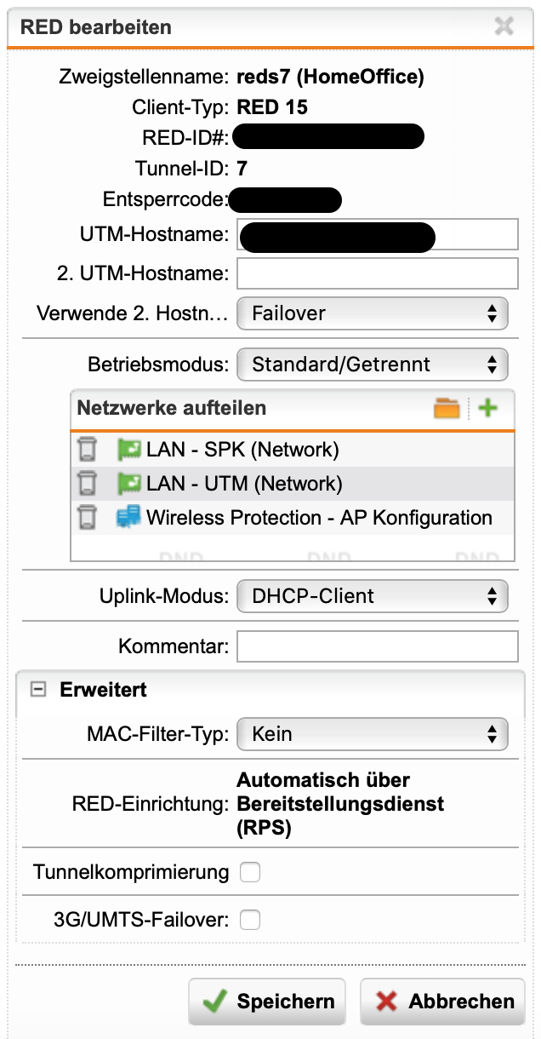541x1039 pixels.
Task: Click the blue icon beside Wireless Protection
Action: pos(128,518)
